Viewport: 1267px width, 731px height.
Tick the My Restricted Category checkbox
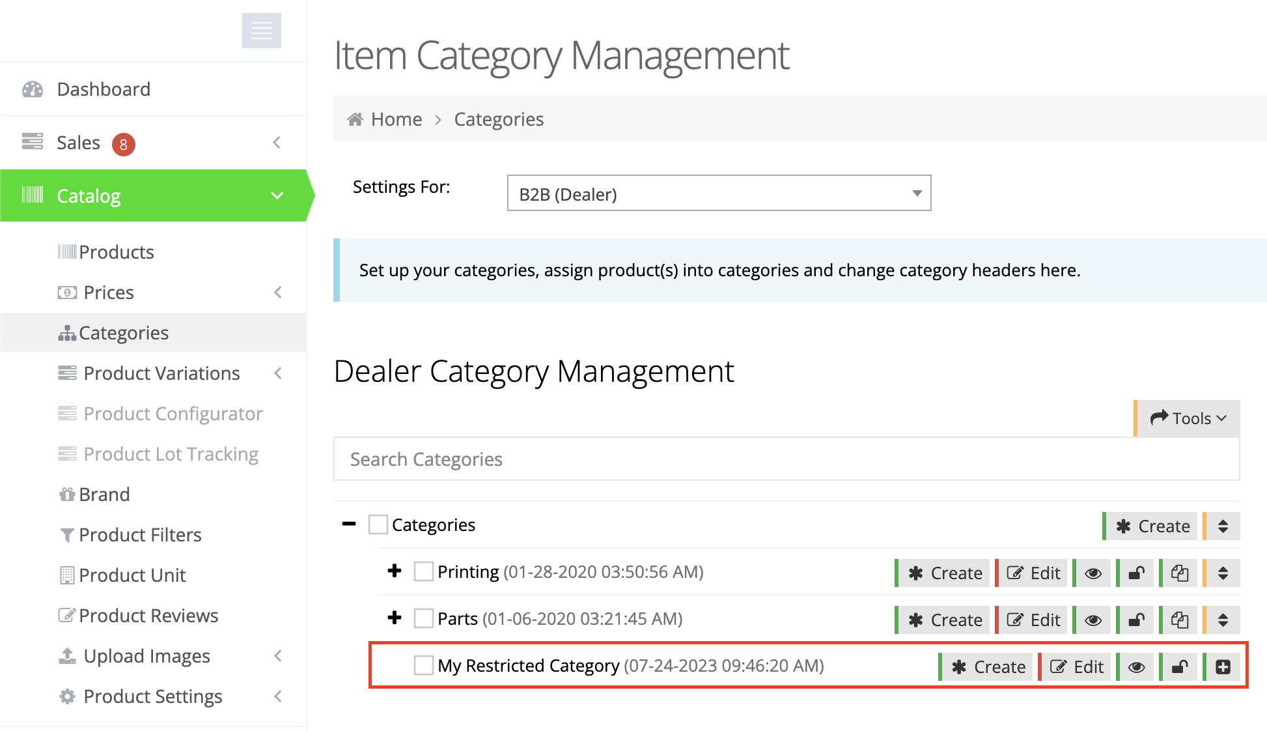pyautogui.click(x=424, y=665)
